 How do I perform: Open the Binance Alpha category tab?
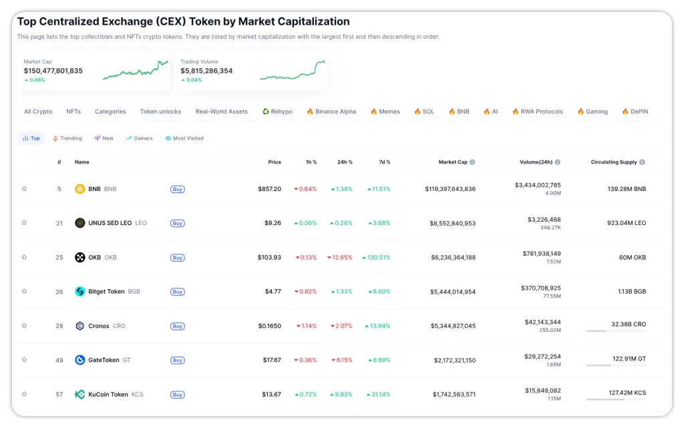[x=331, y=112]
